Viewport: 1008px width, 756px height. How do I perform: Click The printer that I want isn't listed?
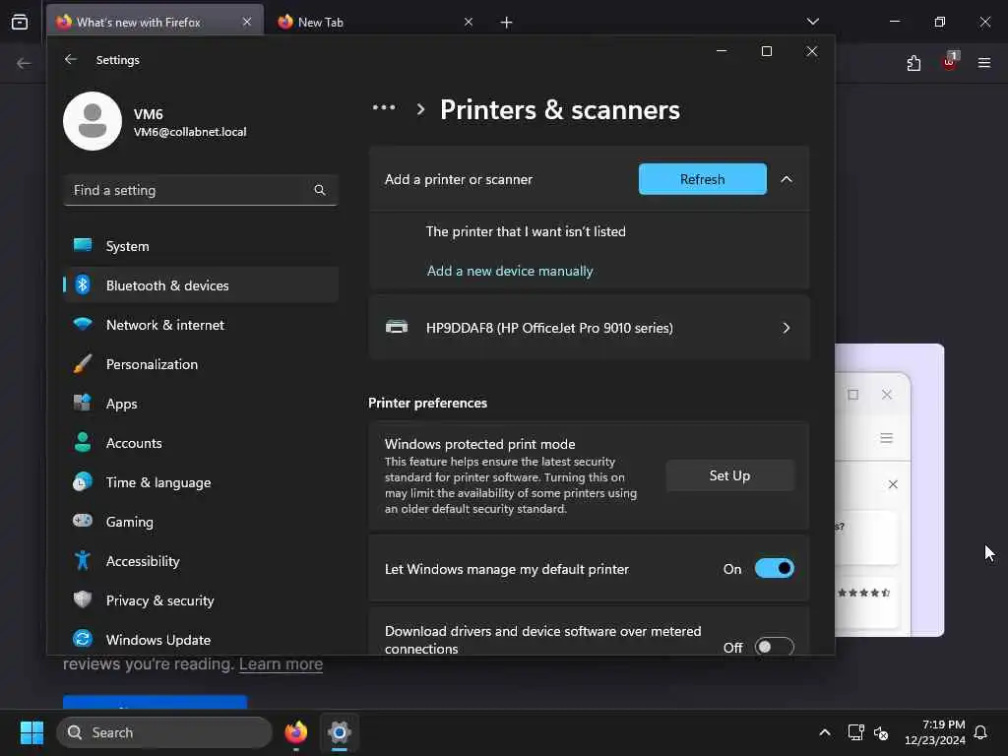click(x=526, y=231)
